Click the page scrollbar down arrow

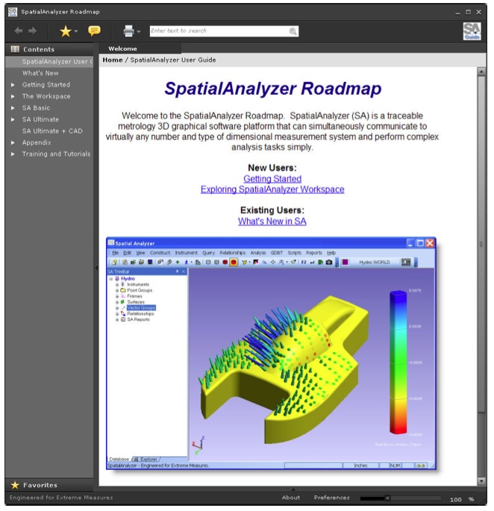pyautogui.click(x=481, y=481)
